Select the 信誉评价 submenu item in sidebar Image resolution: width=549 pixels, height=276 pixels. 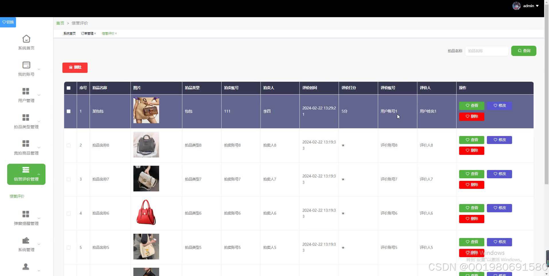[x=17, y=196]
